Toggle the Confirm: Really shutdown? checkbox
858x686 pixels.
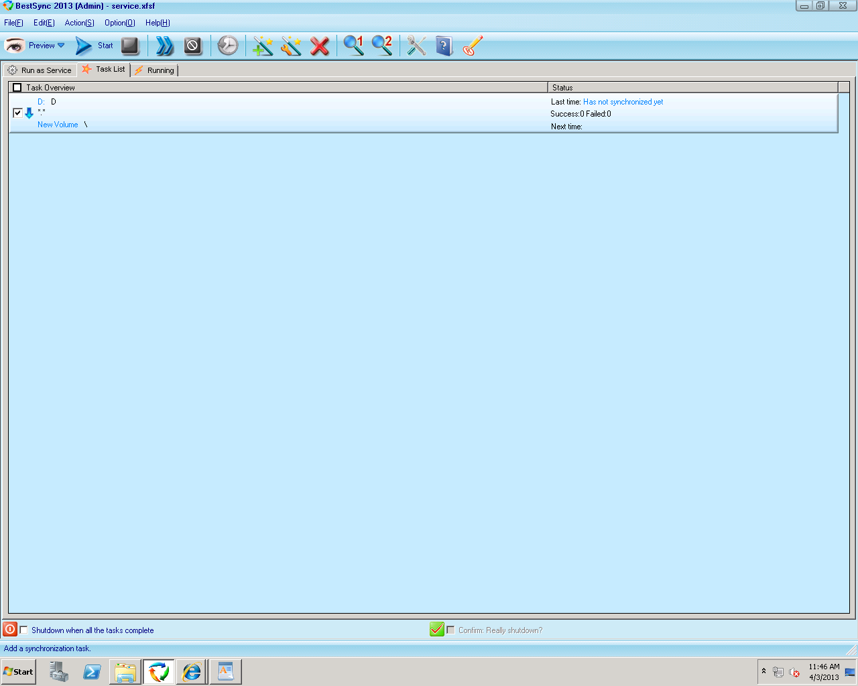coord(450,630)
